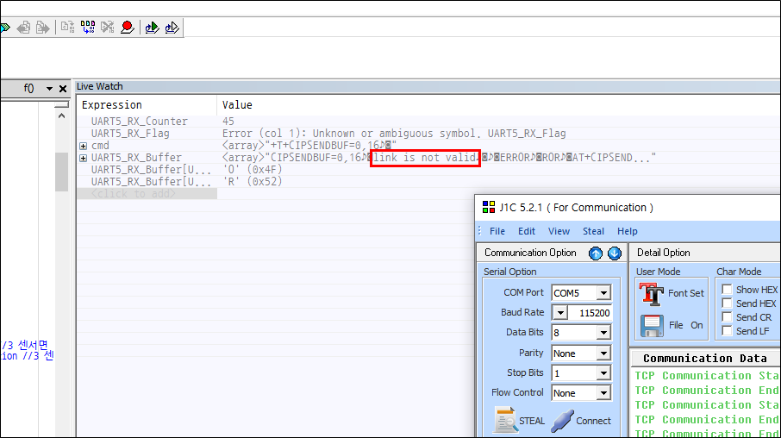
Task: Click the Expression column header
Action: tap(111, 105)
